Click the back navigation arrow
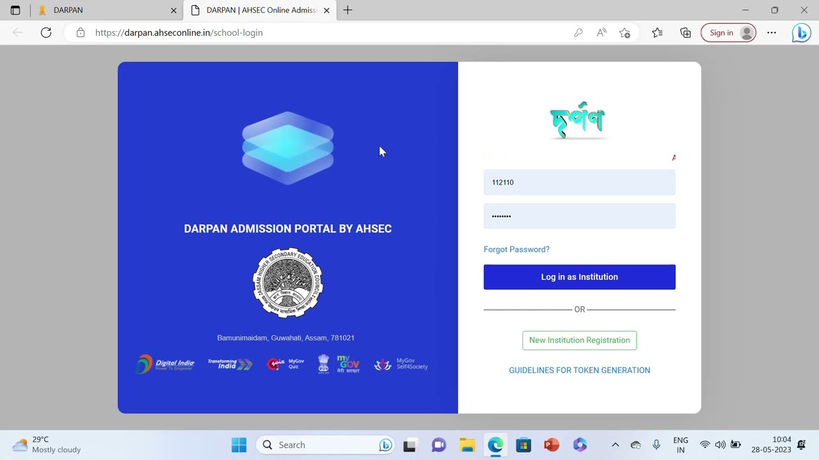 (18, 33)
